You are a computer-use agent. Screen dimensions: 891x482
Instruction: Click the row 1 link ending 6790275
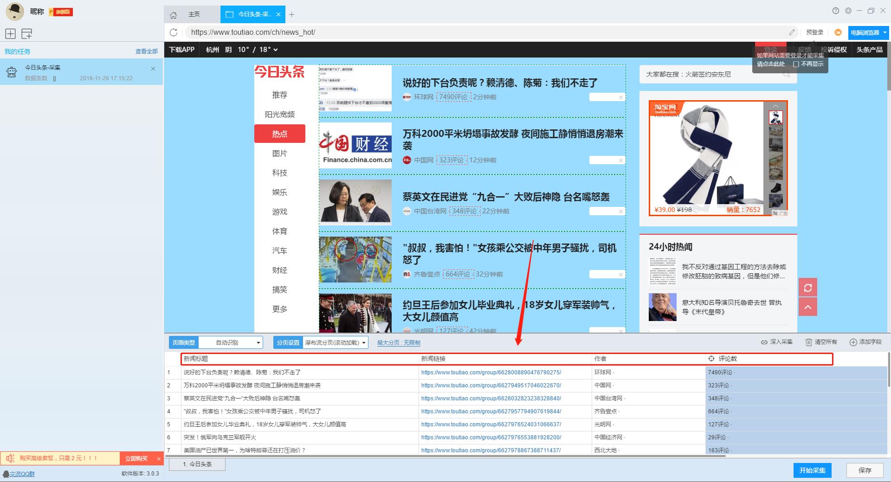click(x=491, y=373)
